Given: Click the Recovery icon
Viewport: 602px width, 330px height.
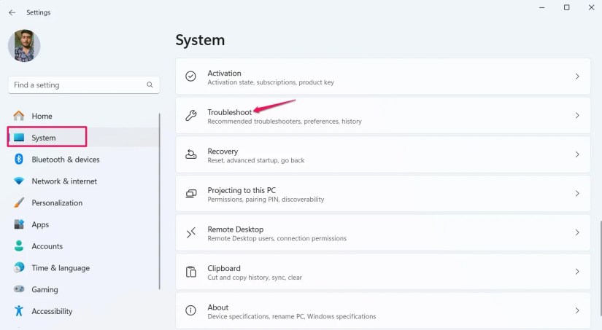Looking at the screenshot, I should [191, 154].
